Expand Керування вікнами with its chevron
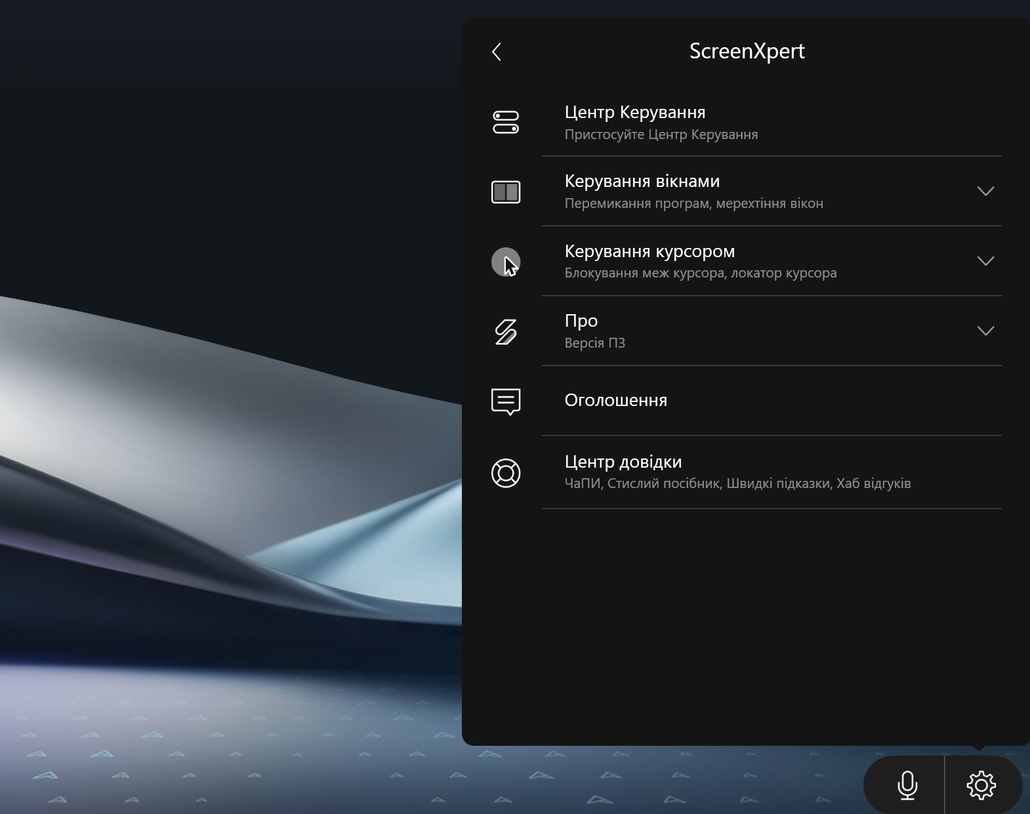The image size is (1030, 814). (x=985, y=191)
